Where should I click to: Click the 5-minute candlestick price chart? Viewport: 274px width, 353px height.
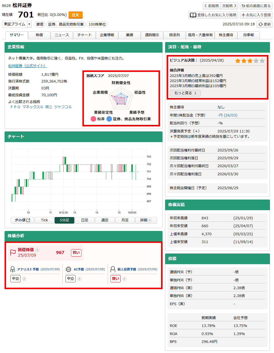[x=79, y=179]
